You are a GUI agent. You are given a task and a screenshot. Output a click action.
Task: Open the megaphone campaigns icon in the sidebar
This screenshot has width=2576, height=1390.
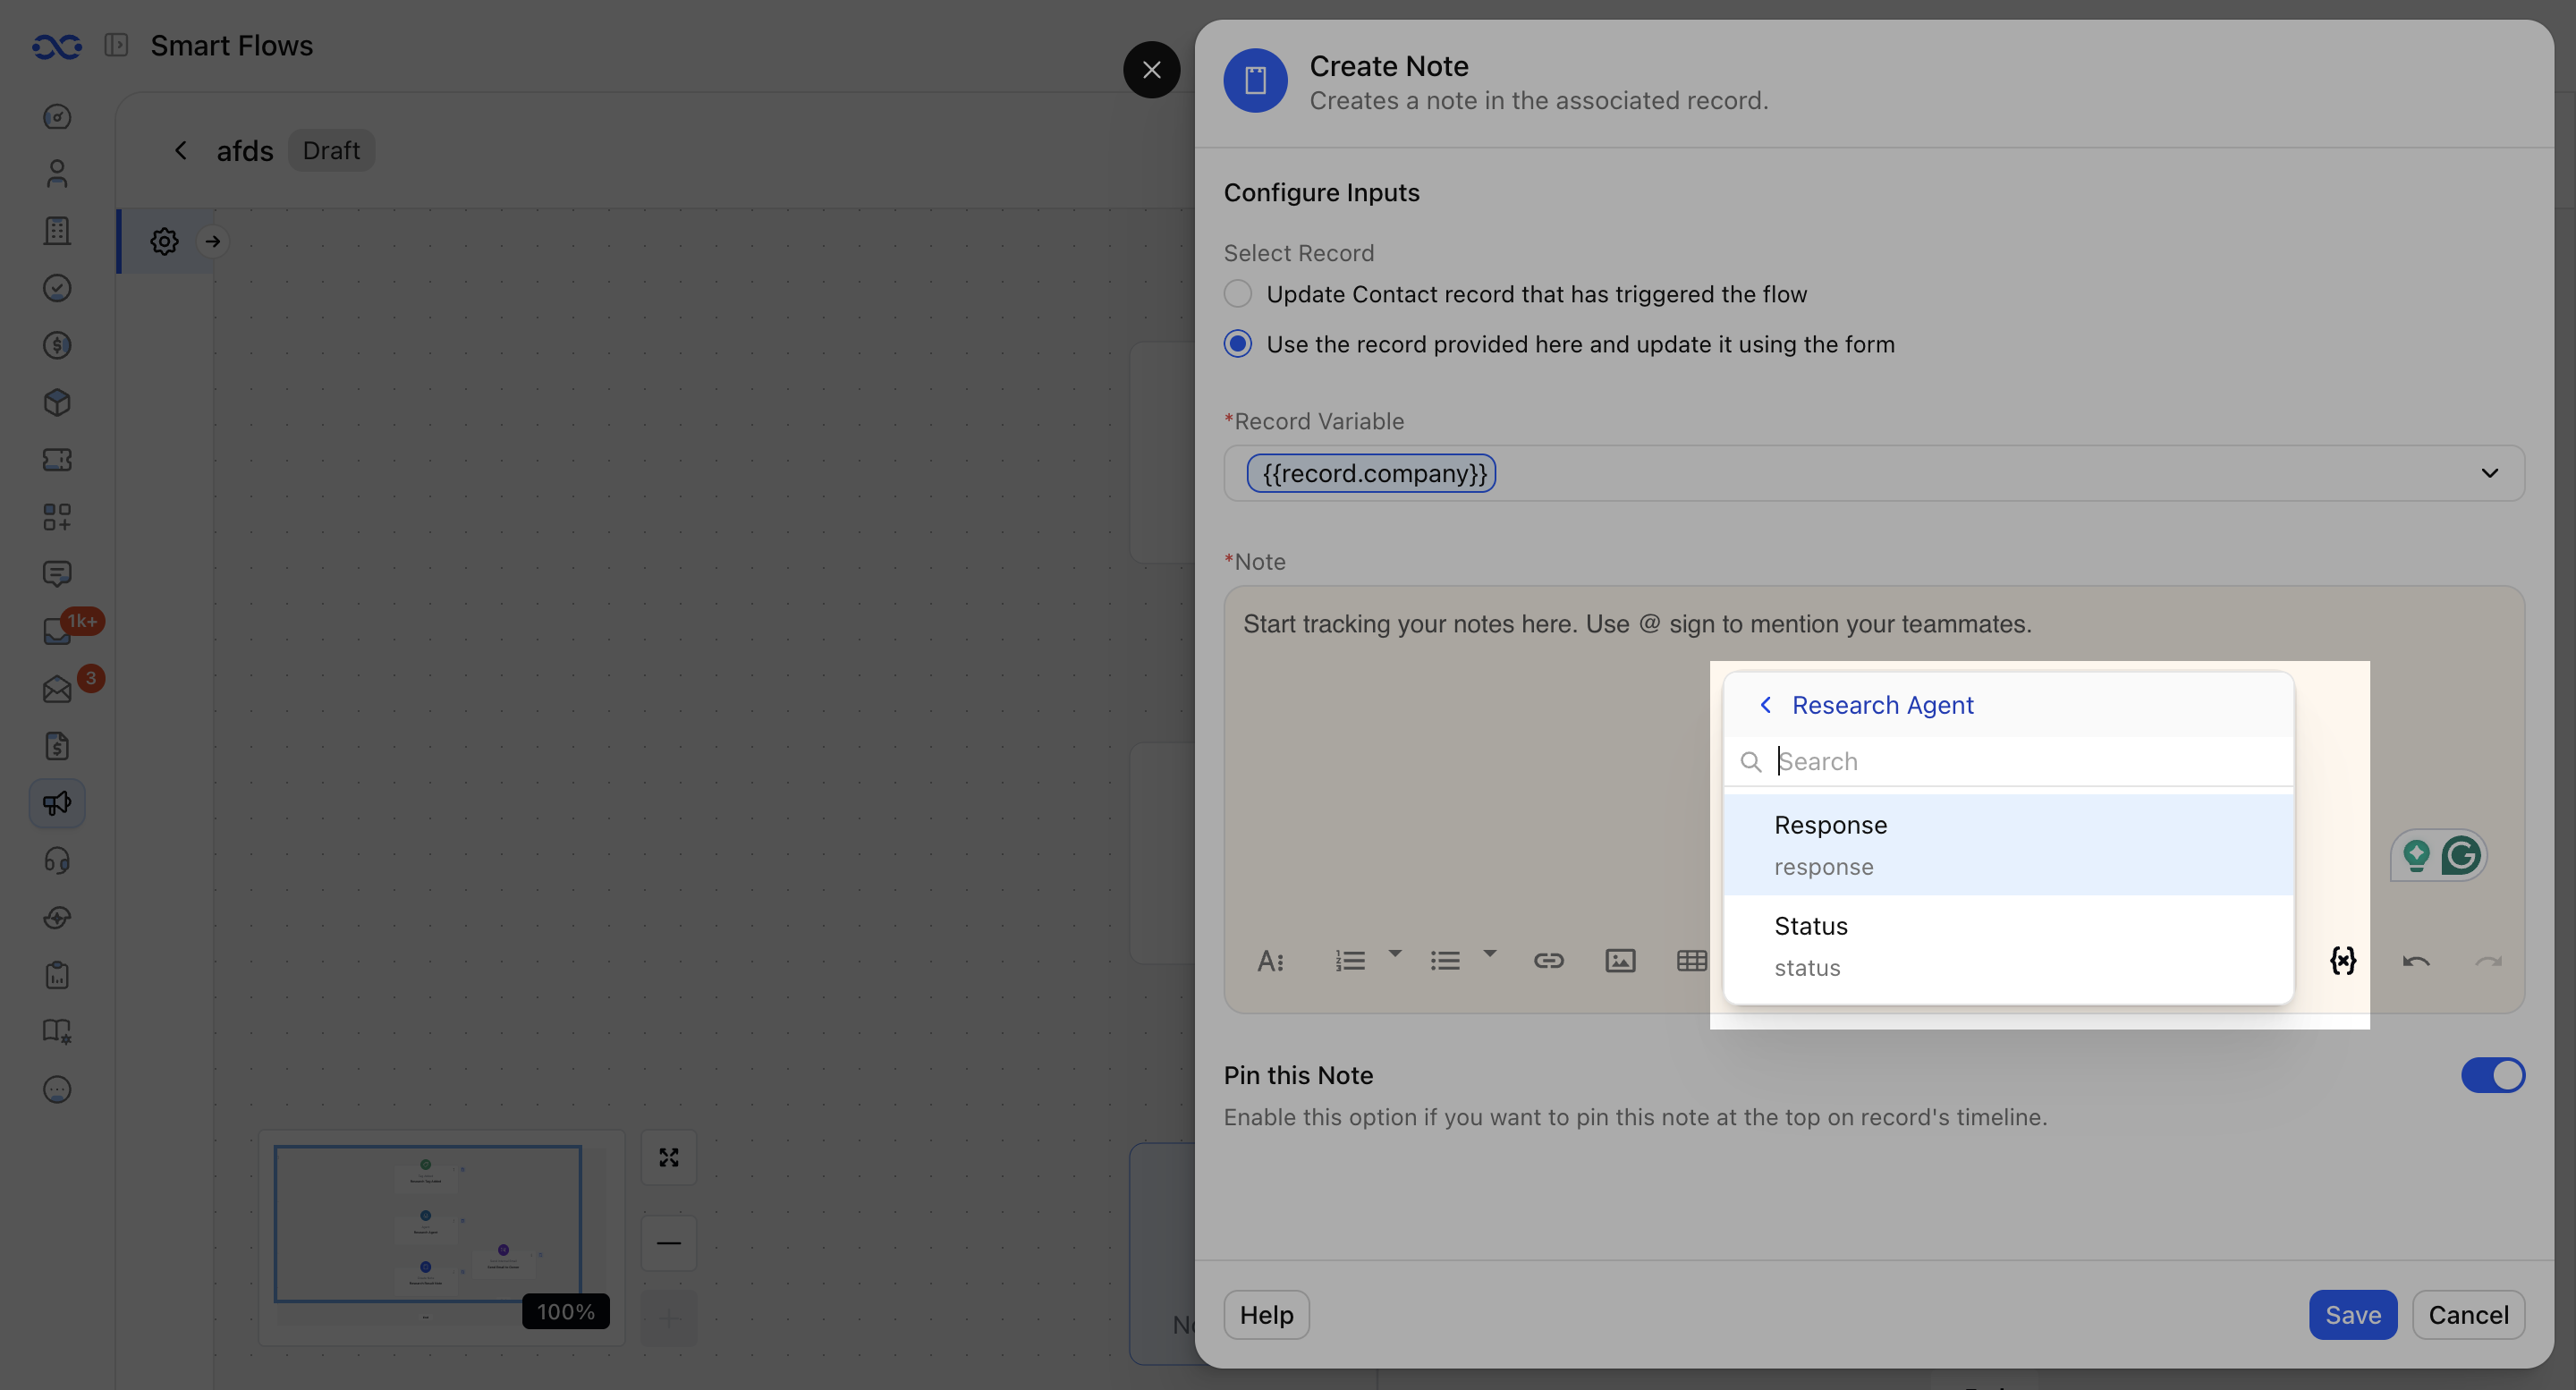point(57,803)
